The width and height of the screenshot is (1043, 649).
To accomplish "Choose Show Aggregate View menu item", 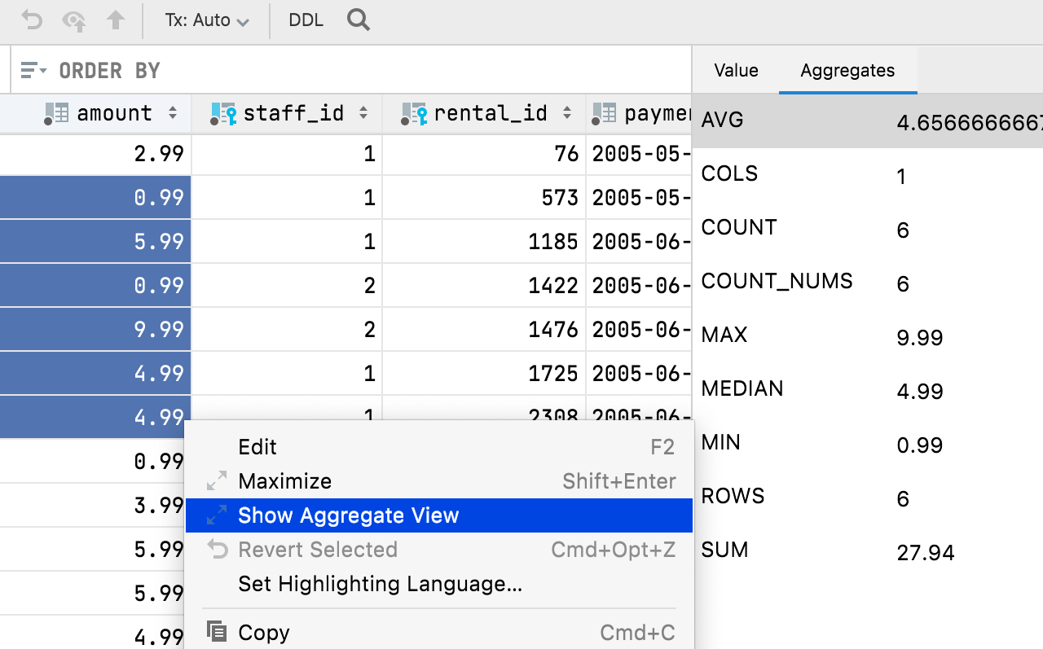I will (x=349, y=515).
